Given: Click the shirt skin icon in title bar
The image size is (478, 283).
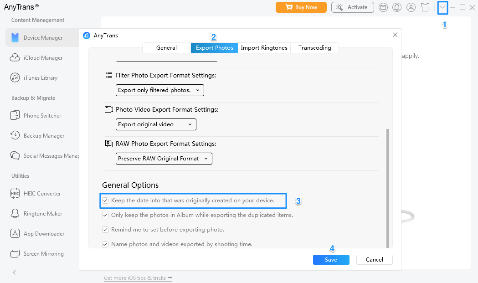Looking at the screenshot, I should click(x=425, y=7).
